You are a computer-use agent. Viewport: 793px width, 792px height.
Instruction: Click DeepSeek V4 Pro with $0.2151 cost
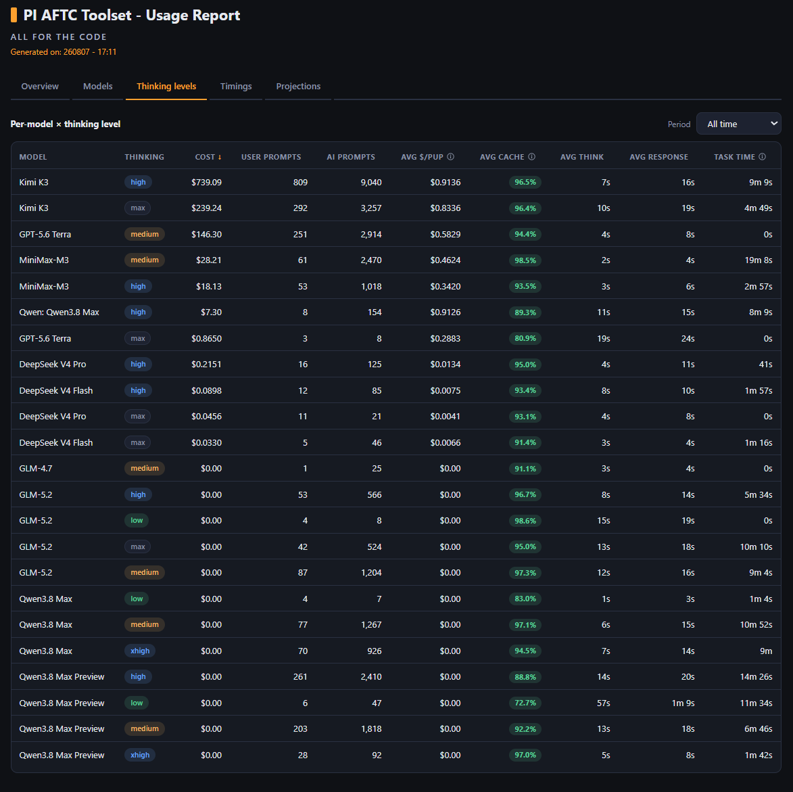point(53,365)
